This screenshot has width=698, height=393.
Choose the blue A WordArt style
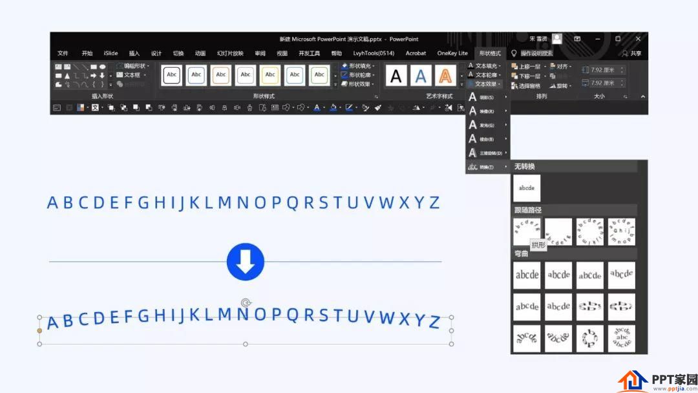pos(421,76)
